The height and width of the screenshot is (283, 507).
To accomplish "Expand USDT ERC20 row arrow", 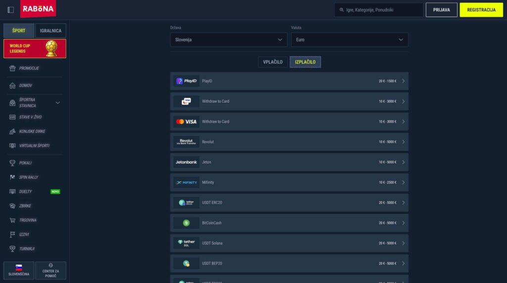I will [403, 202].
